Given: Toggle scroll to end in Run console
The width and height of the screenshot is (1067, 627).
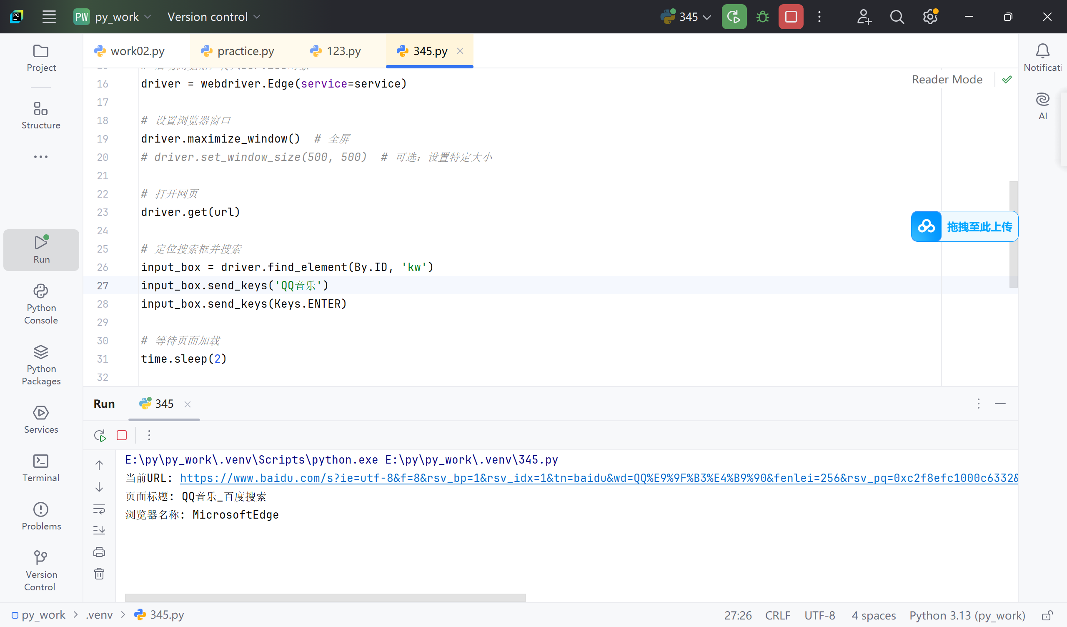Looking at the screenshot, I should [99, 530].
